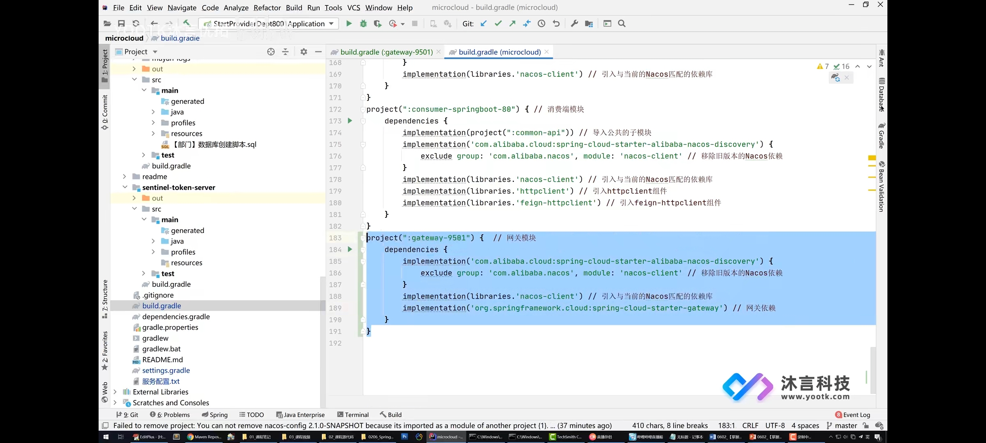Viewport: 986px width, 443px height.
Task: Select gradle.properties file
Action: point(170,327)
